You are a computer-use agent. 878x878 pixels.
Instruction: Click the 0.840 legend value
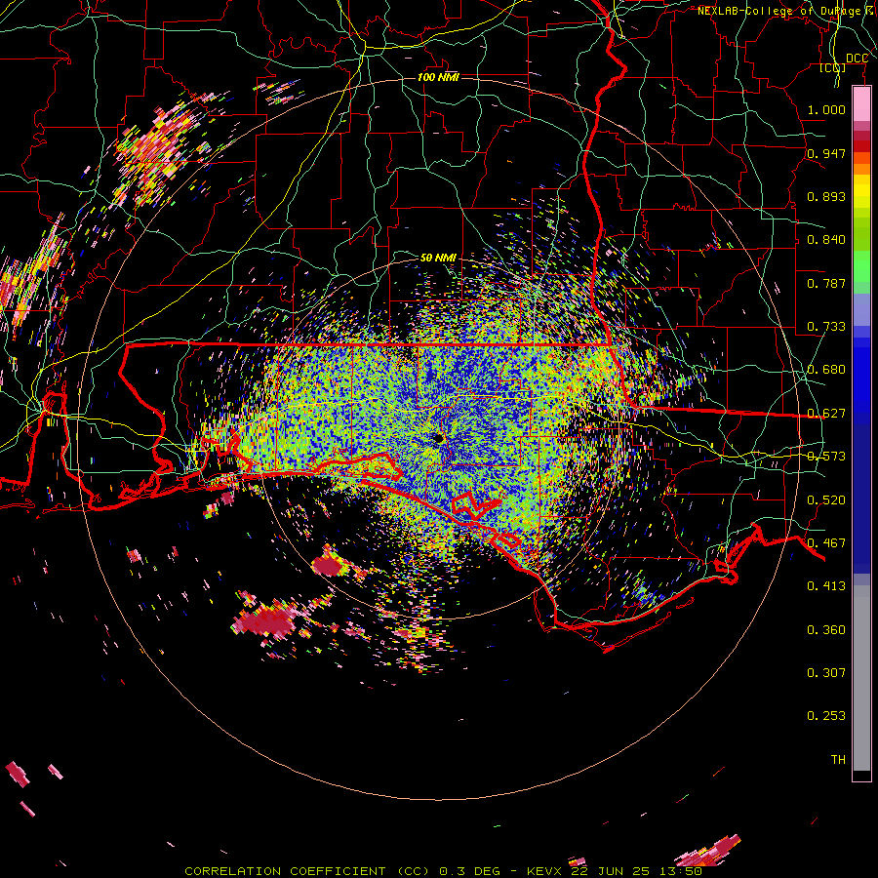(826, 240)
